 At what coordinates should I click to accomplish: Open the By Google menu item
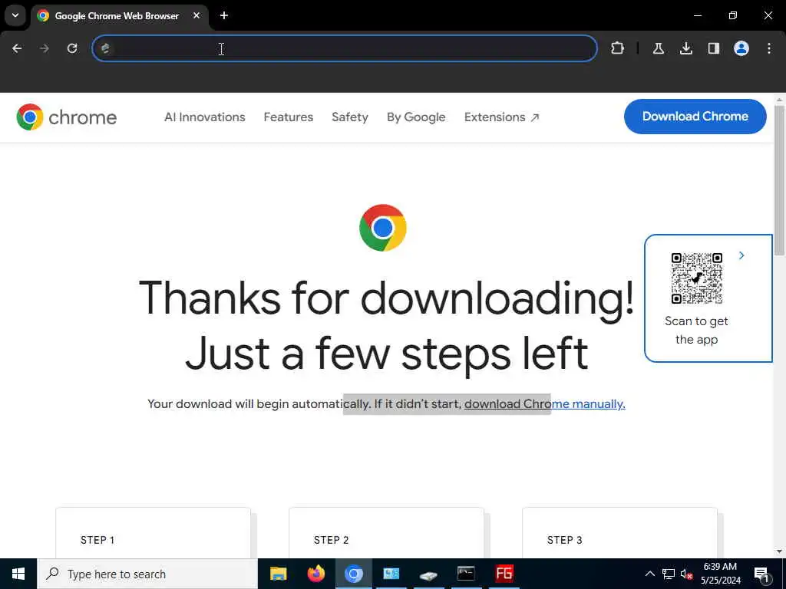point(416,117)
